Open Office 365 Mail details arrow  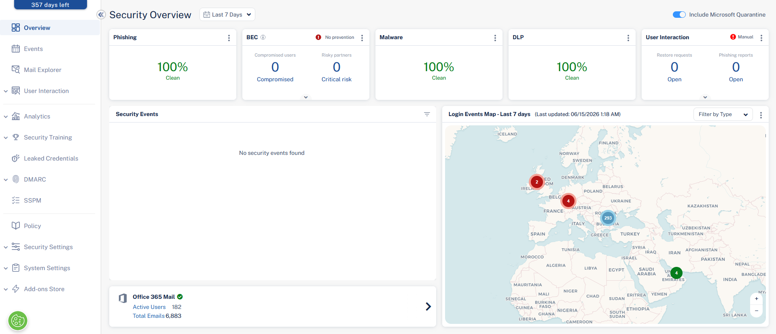click(x=428, y=307)
